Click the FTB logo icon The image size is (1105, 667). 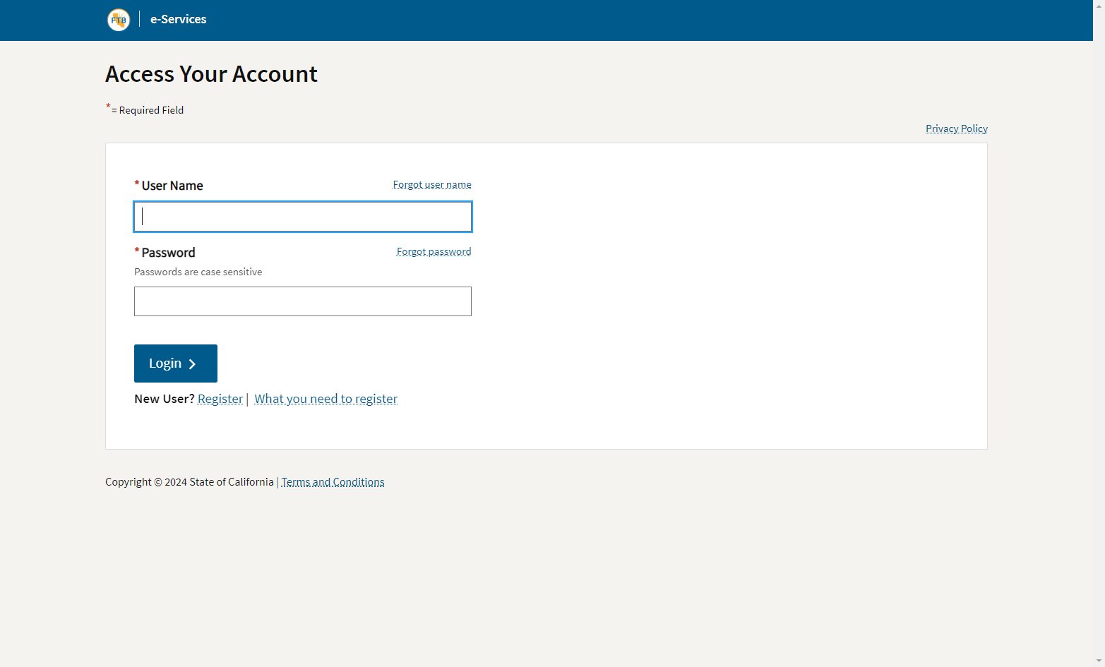119,20
